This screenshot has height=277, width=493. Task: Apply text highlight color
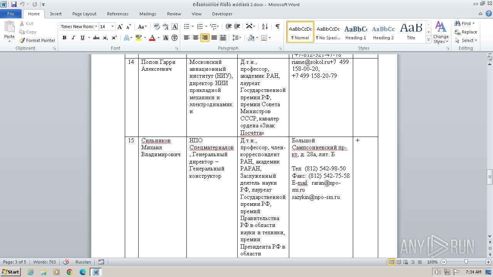(139, 38)
